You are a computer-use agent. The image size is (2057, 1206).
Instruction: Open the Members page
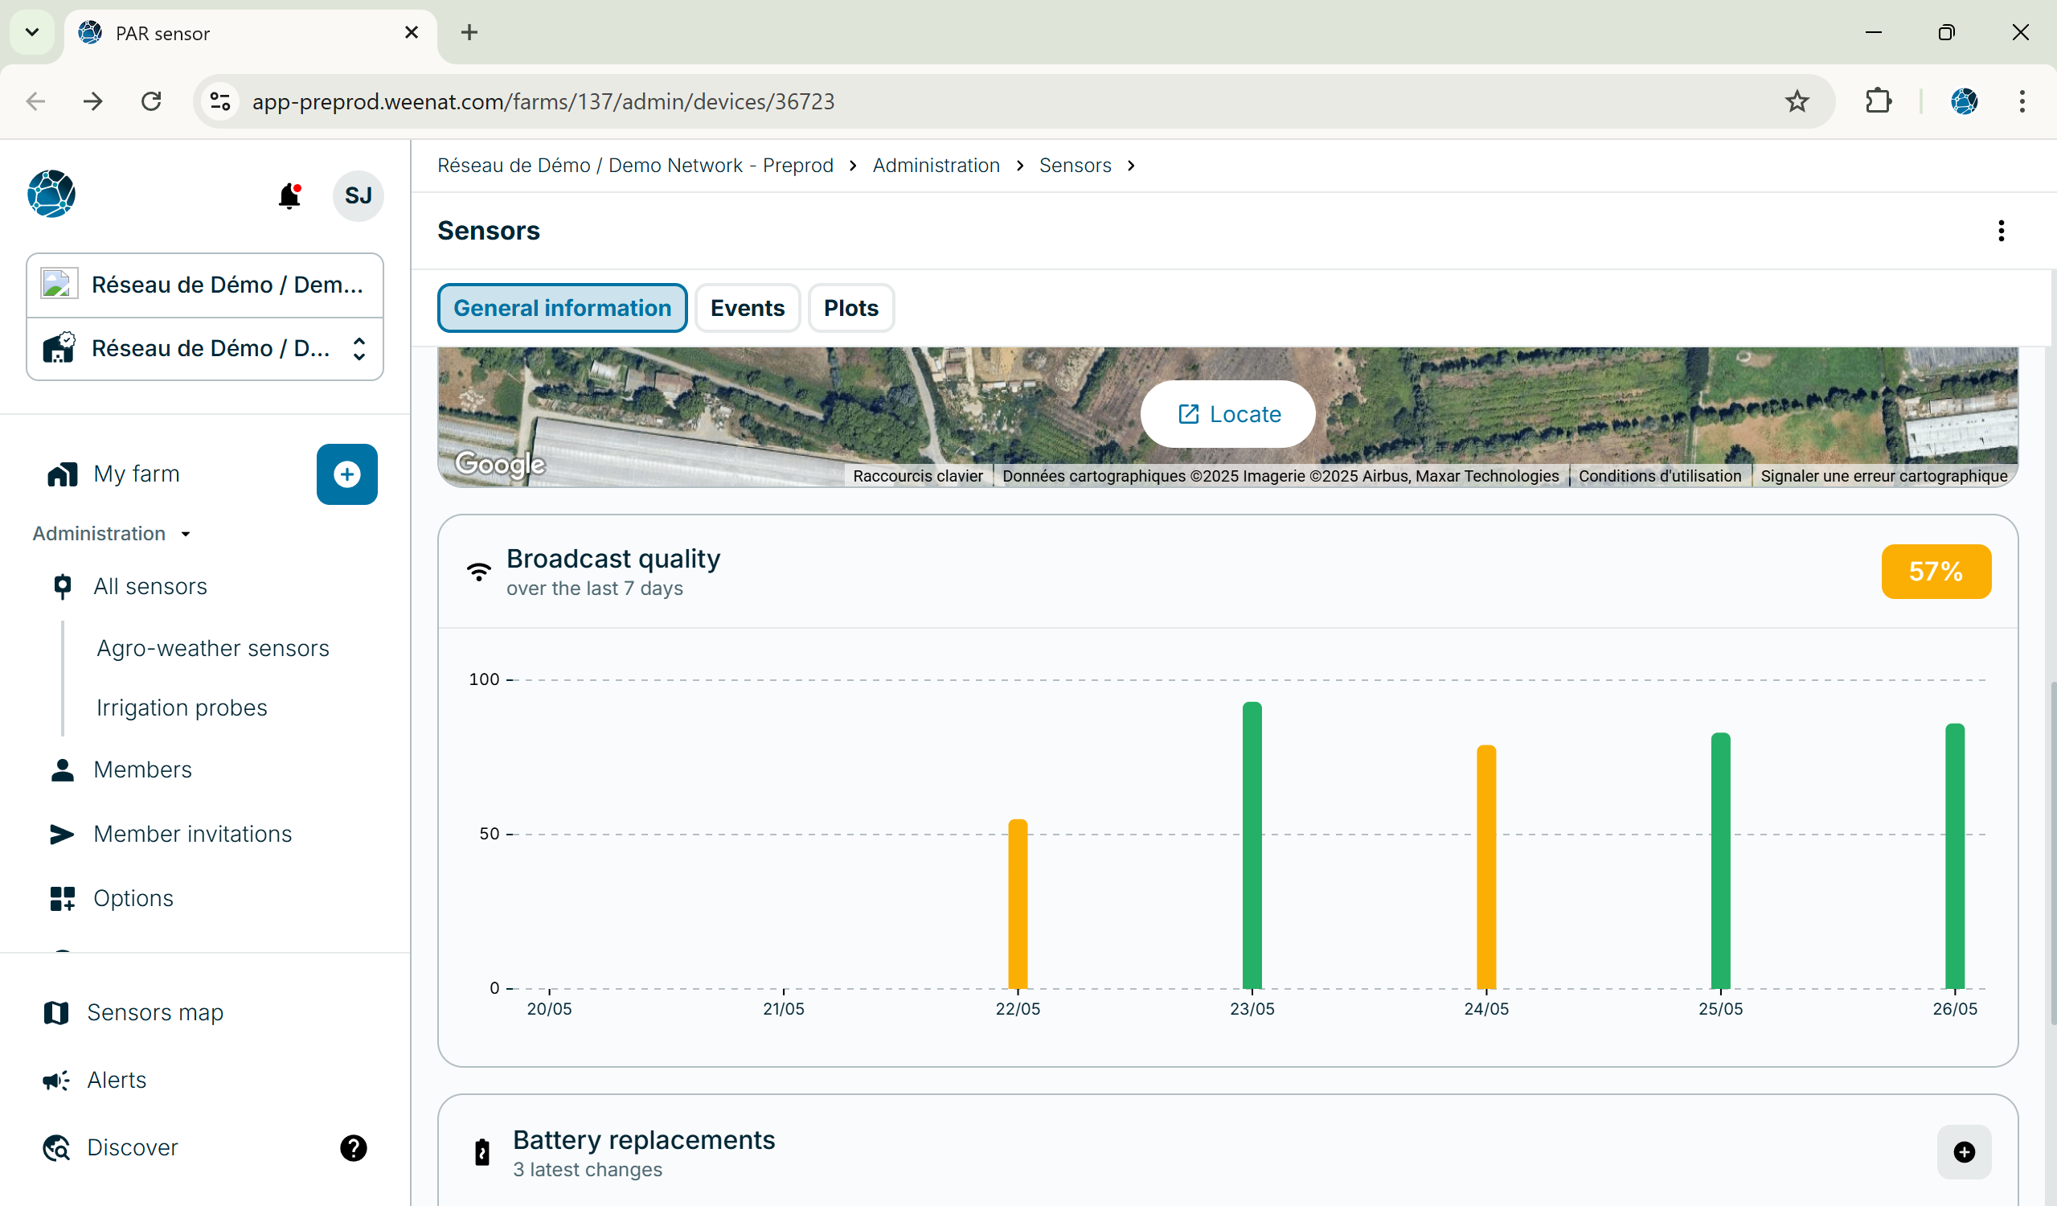pos(142,770)
